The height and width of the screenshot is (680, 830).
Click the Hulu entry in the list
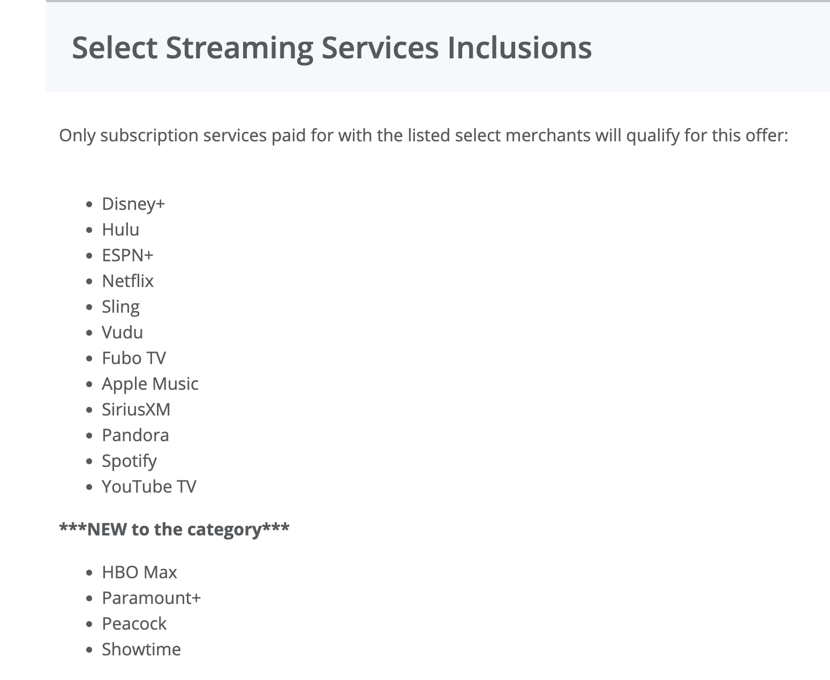tap(120, 230)
